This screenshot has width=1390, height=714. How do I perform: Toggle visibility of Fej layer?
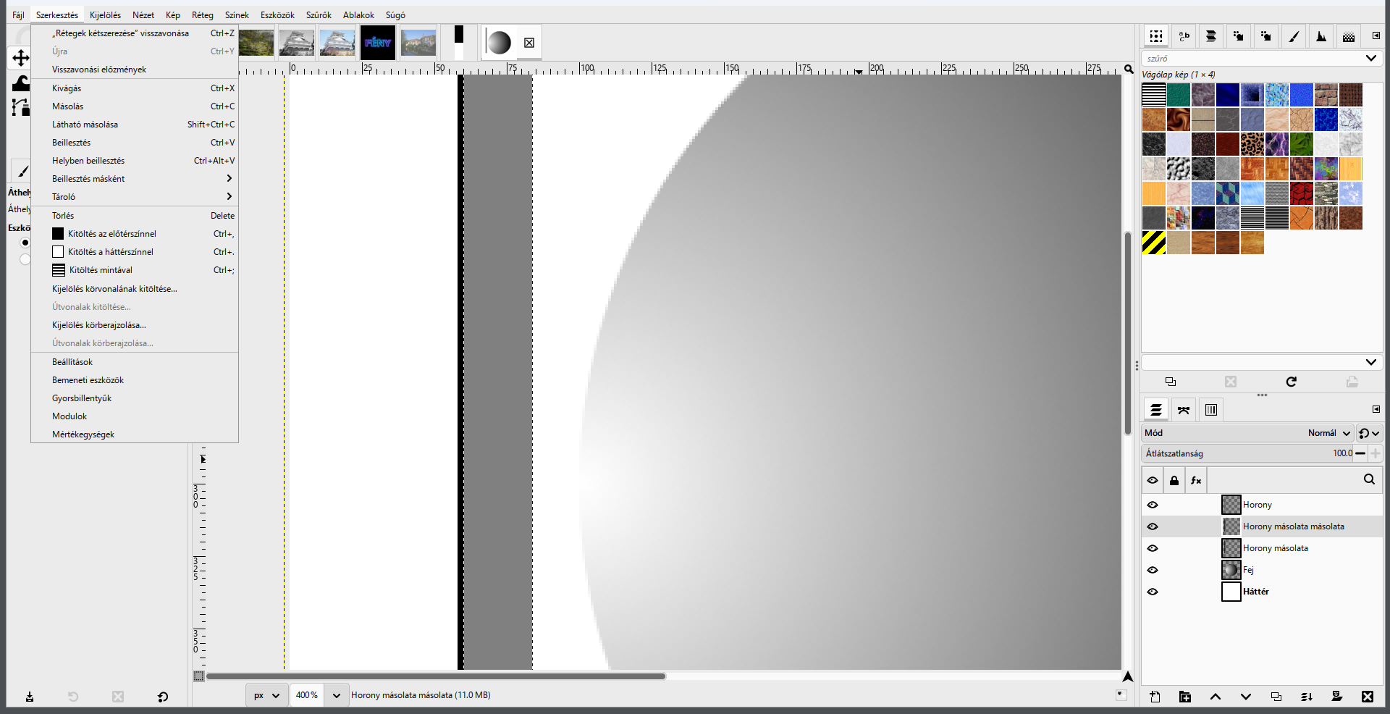click(1153, 570)
